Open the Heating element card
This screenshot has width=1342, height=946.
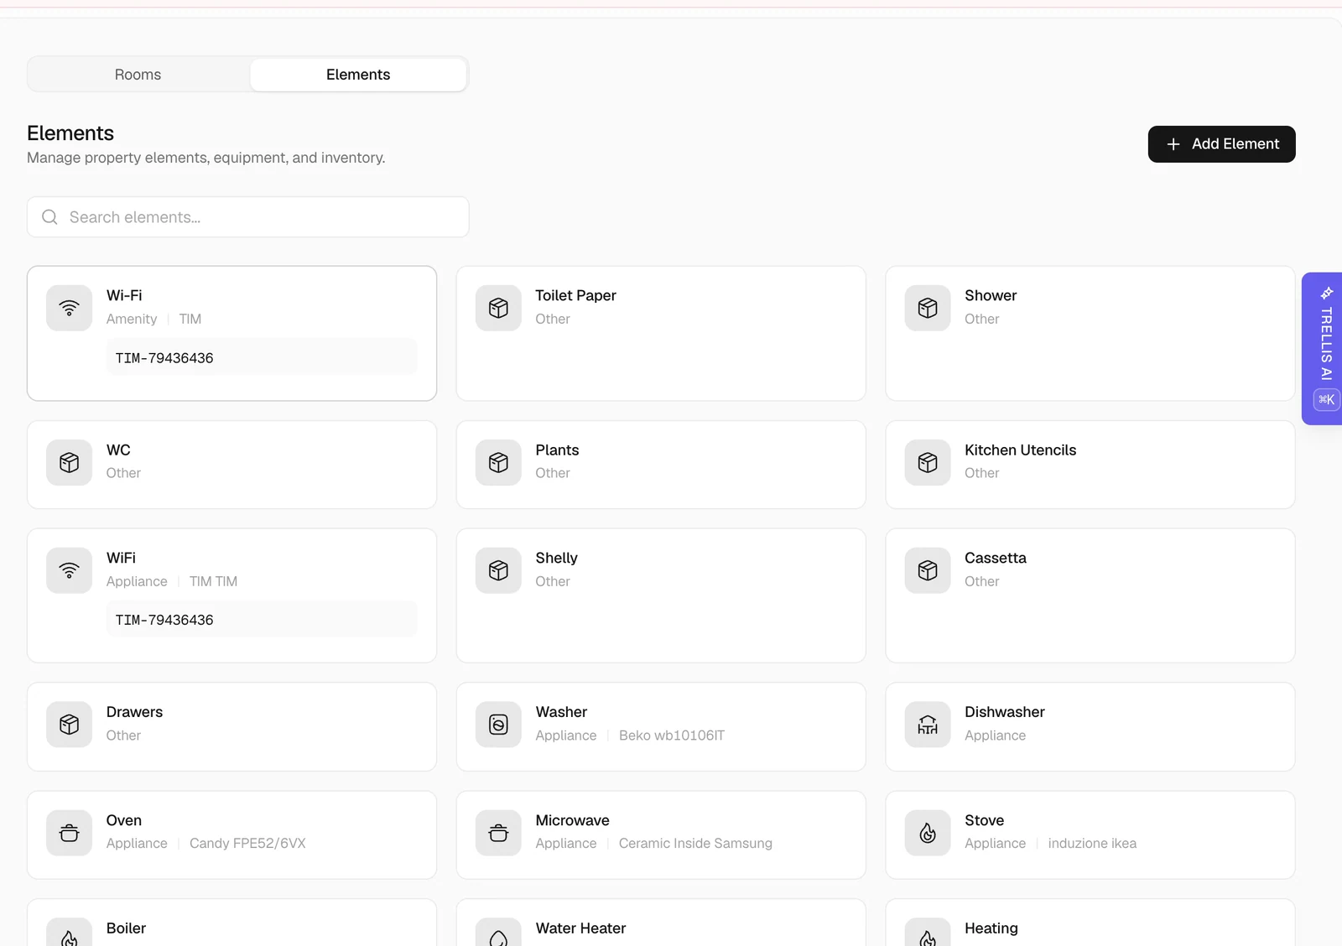click(1090, 923)
